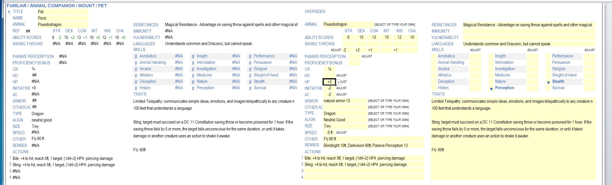
Task: Select the overrides ARMOR field natural armor 13
Action: point(345,101)
